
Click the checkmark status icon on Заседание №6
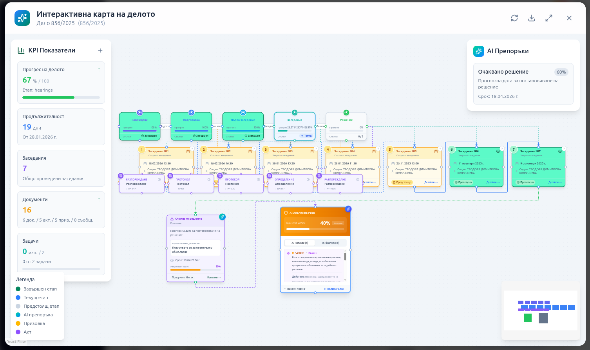coord(498,152)
